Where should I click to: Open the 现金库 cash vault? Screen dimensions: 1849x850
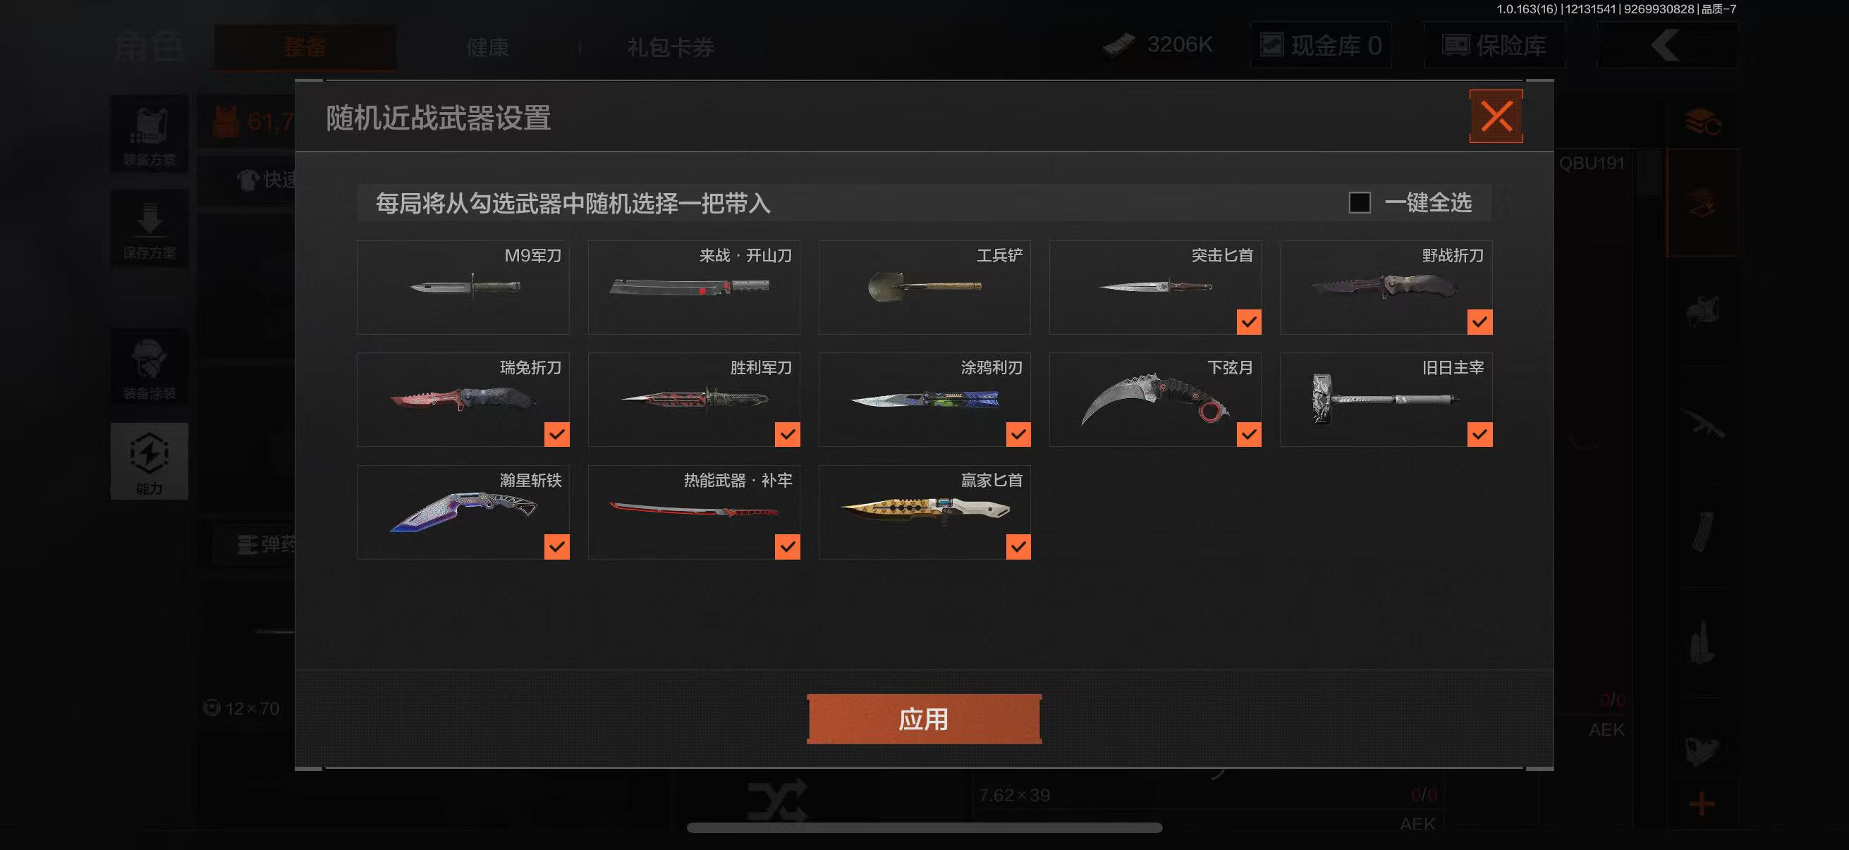[1321, 45]
